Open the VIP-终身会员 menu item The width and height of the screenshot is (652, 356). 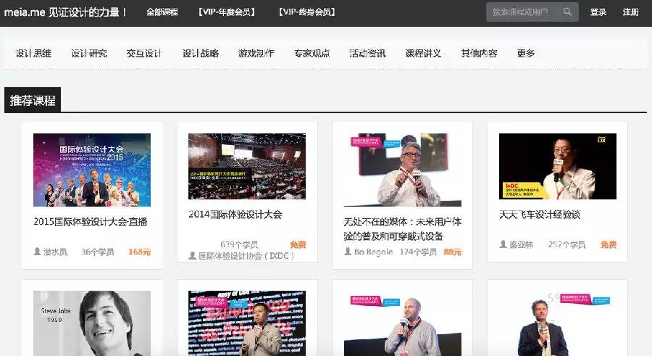[x=306, y=12]
